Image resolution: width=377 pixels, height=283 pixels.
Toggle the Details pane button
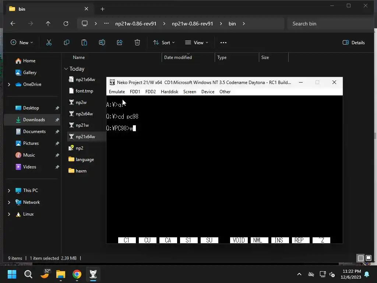pos(354,43)
